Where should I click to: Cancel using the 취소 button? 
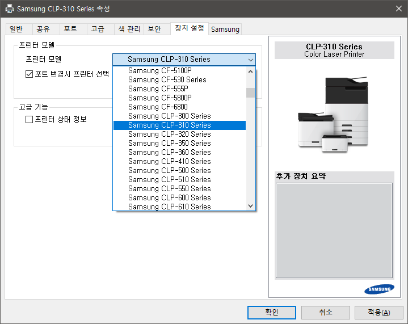tap(326, 312)
